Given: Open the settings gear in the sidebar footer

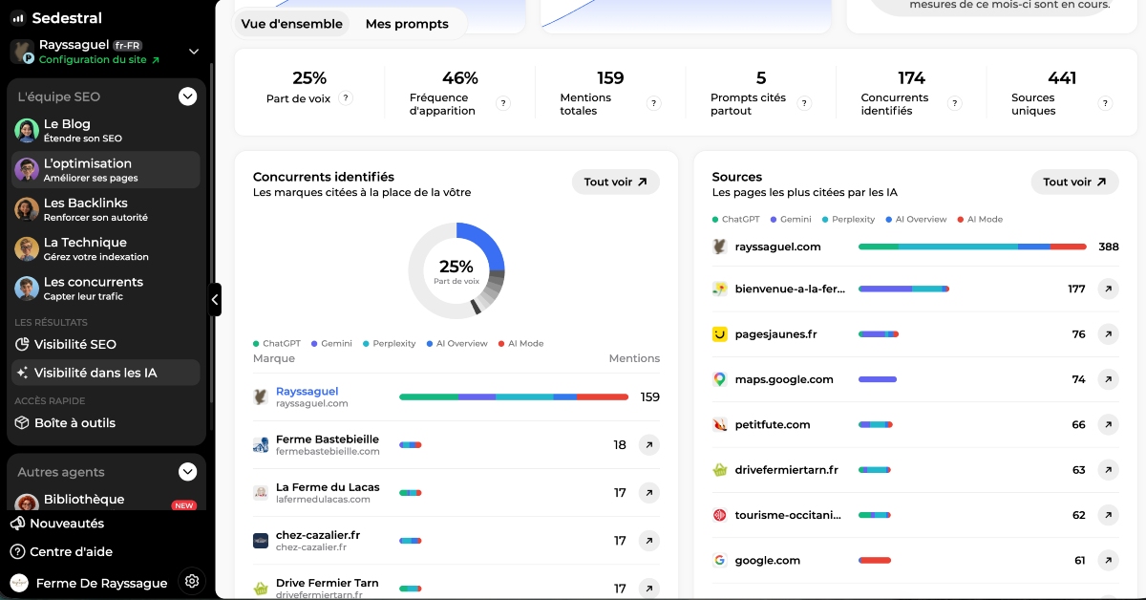Looking at the screenshot, I should 192,581.
